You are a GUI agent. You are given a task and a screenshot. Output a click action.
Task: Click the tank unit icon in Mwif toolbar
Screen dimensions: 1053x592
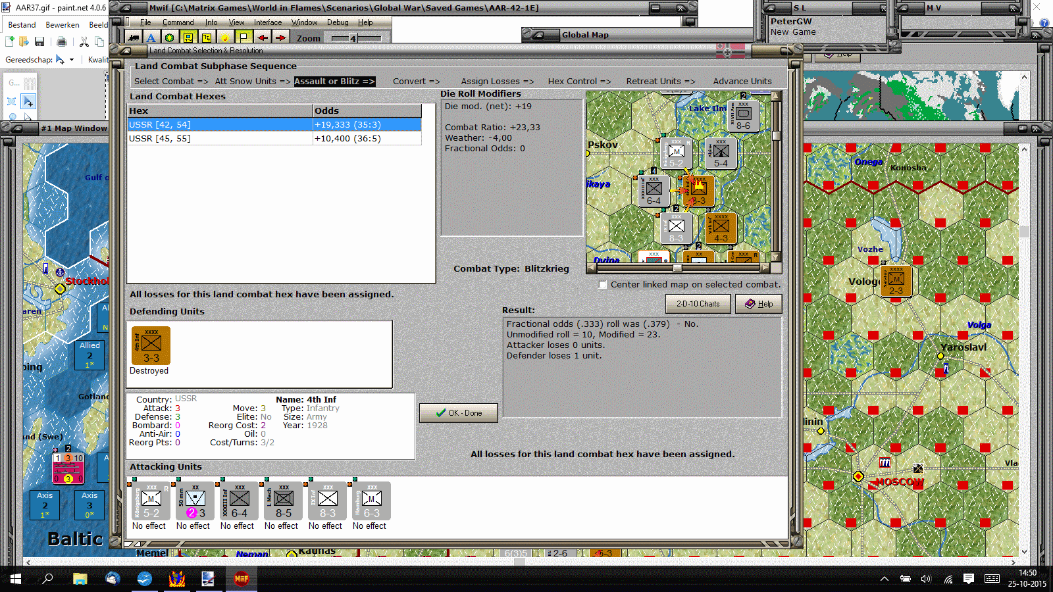134,37
